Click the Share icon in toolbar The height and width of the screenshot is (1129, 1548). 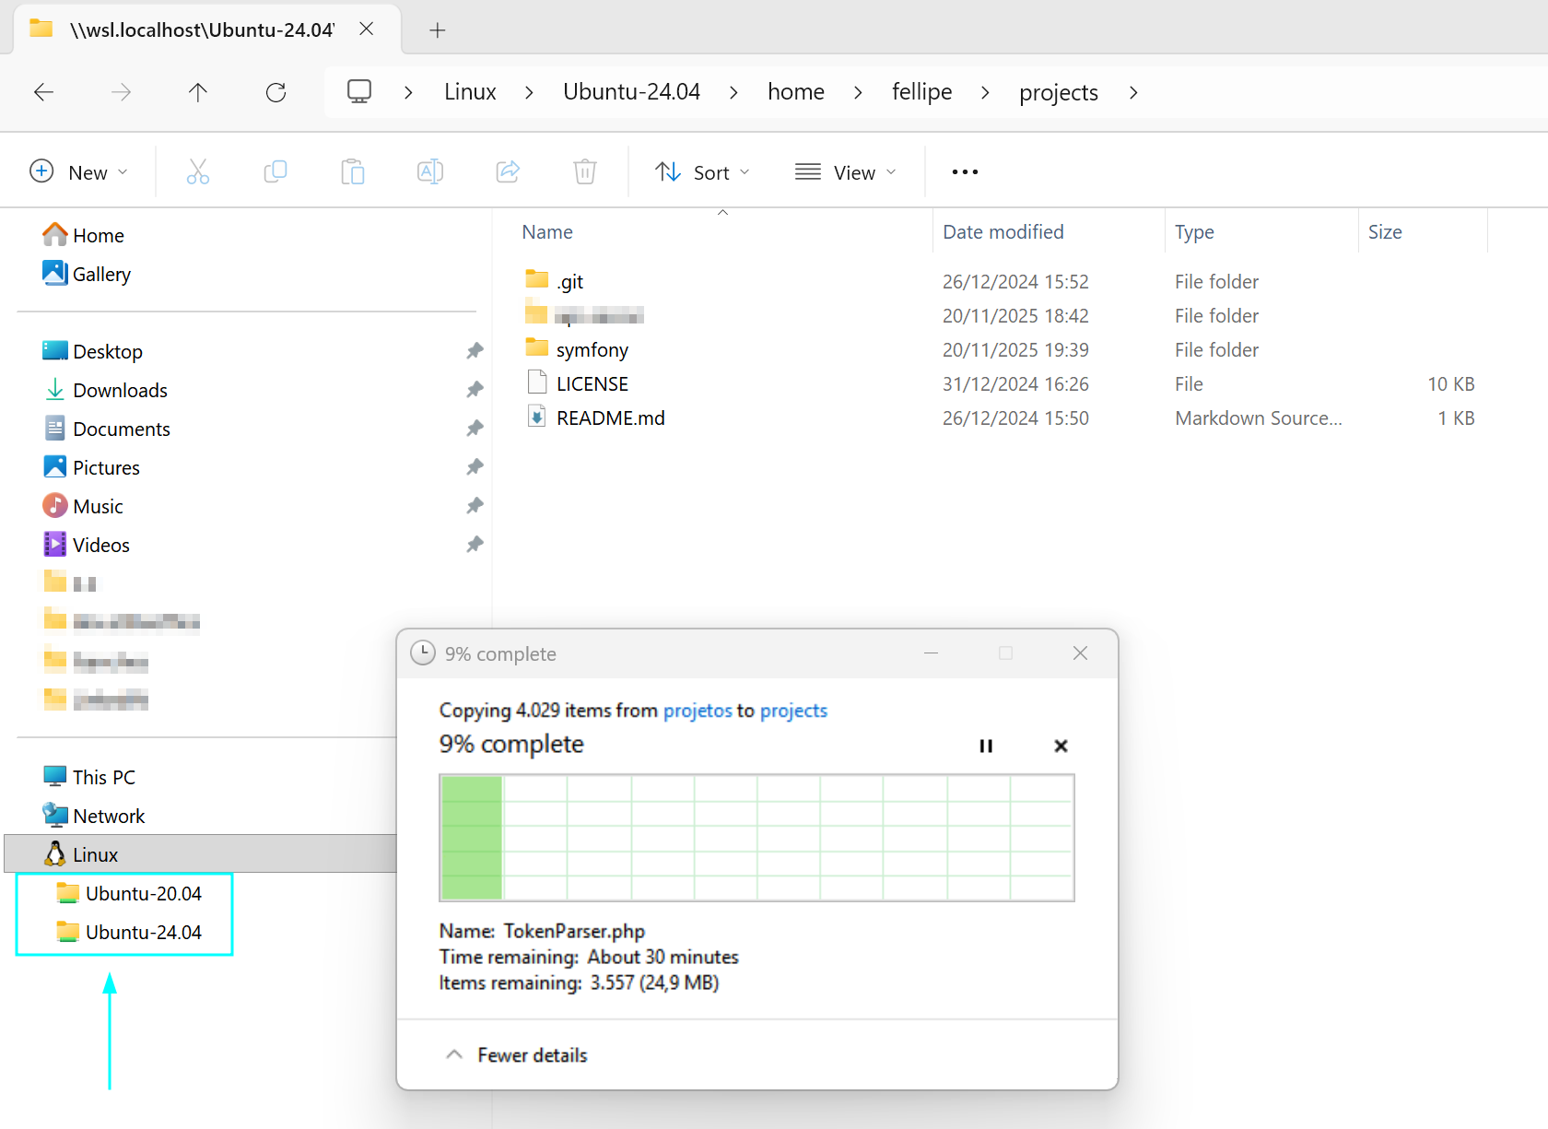pyautogui.click(x=508, y=171)
